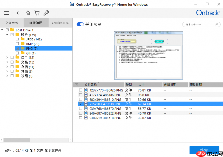Image resolution: width=223 pixels, height=157 pixels.
Task: Expand the 应用 folder node
Action: 7,58
